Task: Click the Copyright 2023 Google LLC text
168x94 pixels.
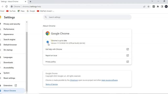Action: pos(63,76)
